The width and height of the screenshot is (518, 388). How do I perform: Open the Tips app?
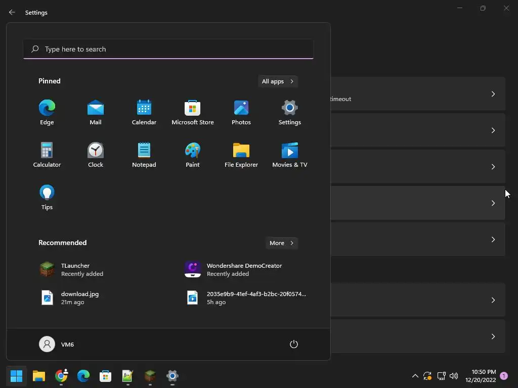tap(47, 198)
